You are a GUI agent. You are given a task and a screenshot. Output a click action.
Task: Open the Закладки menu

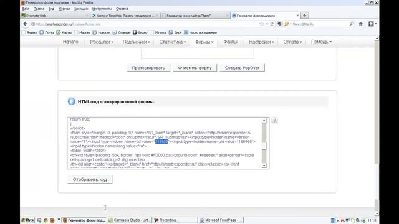[x=81, y=9]
